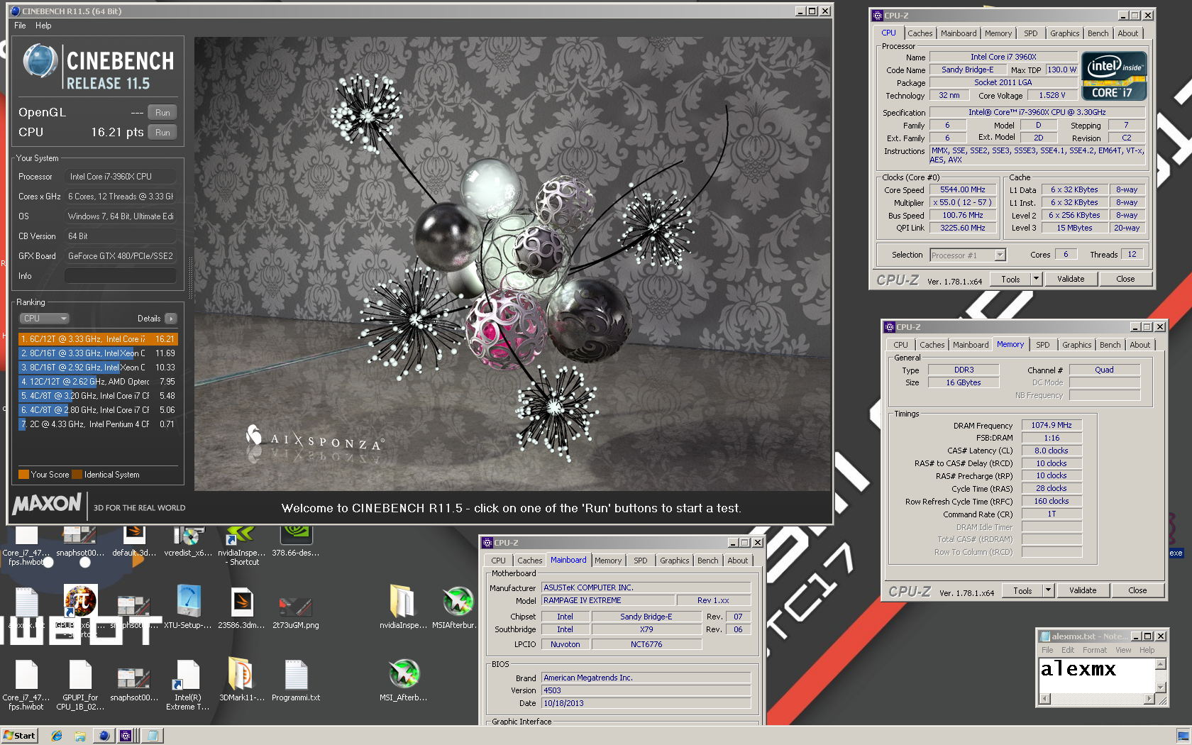This screenshot has height=745, width=1192.
Task: Select ranking row 7 Intel Pentium 4
Action: pos(97,424)
